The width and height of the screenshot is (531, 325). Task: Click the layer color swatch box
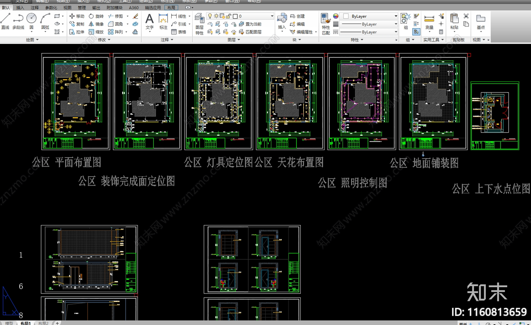[235, 16]
